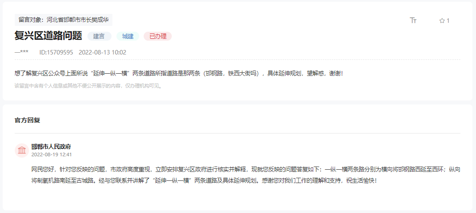Click the title 复兴区道路问题
Viewport: 476px width, 213px height.
(x=48, y=36)
